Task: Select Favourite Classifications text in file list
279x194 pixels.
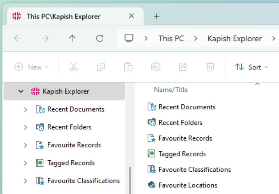Action: (195, 169)
